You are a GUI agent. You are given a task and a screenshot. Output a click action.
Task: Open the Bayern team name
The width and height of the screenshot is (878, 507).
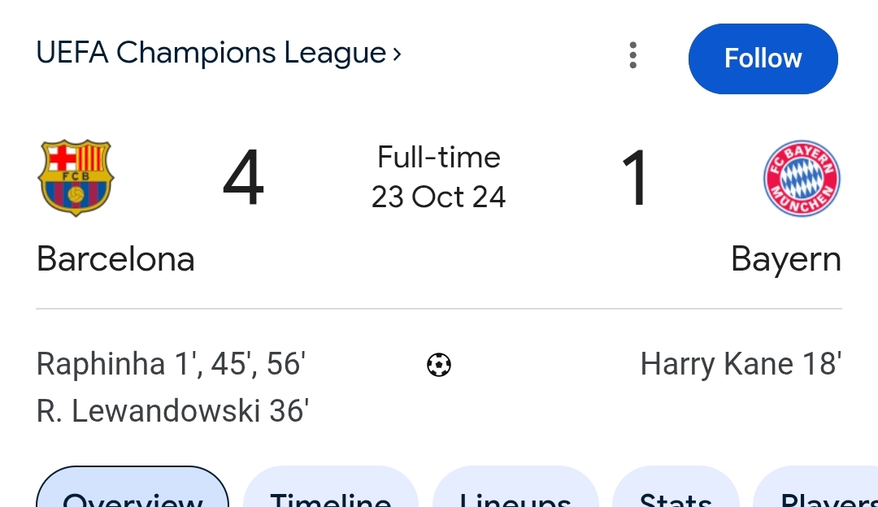point(785,260)
